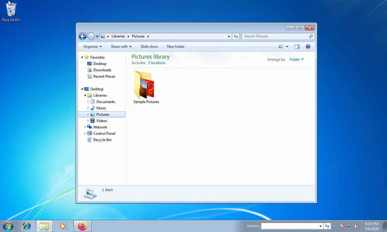The image size is (387, 232).
Task: Open the network status tray icon
Action: click(349, 226)
